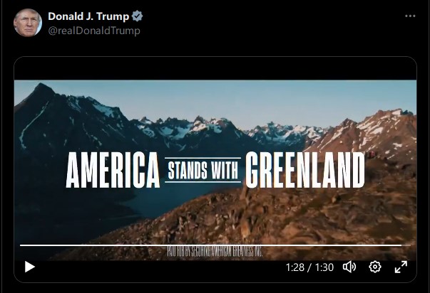Click the unplayed end of the progress bar
Image resolution: width=430 pixels, height=293 pixels.
coord(406,245)
